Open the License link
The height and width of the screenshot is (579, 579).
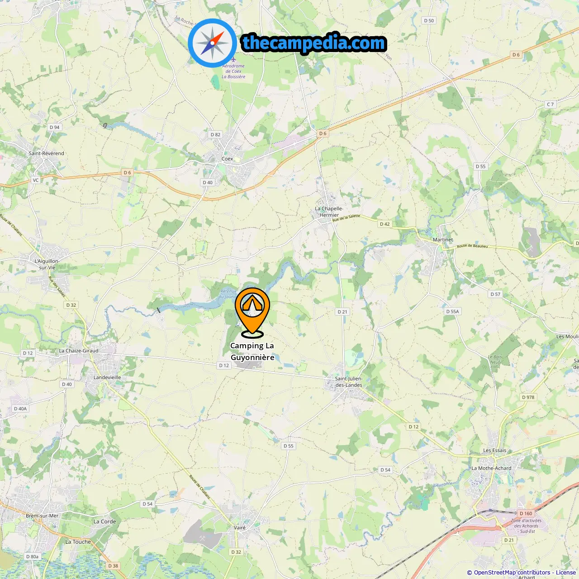[566, 573]
